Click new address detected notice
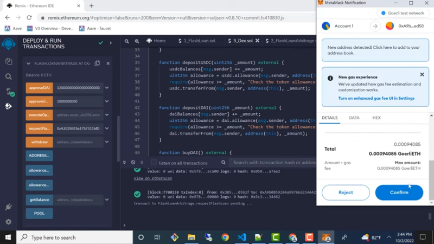Screen dimensions: 434x244 coord(375,50)
